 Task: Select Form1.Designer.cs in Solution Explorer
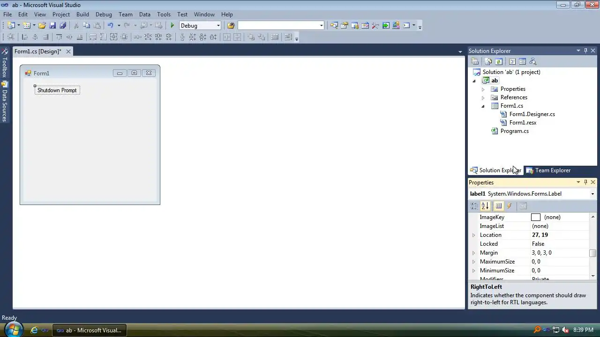pyautogui.click(x=532, y=114)
